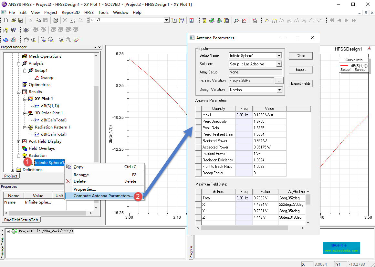Viewport: 375px width, 267px height.
Task: Click the What's This help pointer icon
Action: [x=13, y=30]
